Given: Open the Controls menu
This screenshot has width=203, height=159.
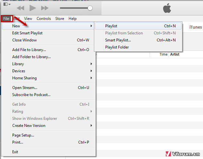Looking at the screenshot, I should [x=44, y=19].
